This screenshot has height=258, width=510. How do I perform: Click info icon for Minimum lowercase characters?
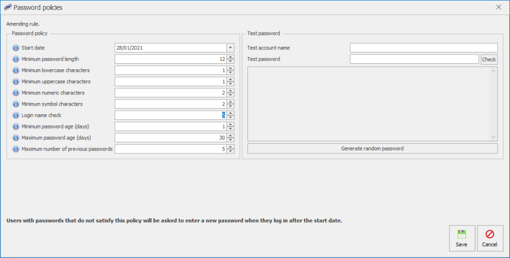coord(16,70)
